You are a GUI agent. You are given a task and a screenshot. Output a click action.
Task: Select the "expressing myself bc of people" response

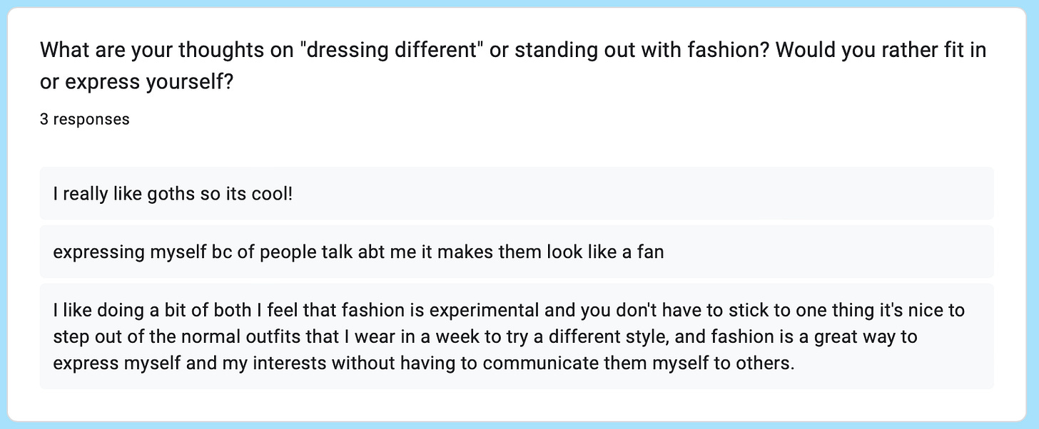click(x=517, y=252)
